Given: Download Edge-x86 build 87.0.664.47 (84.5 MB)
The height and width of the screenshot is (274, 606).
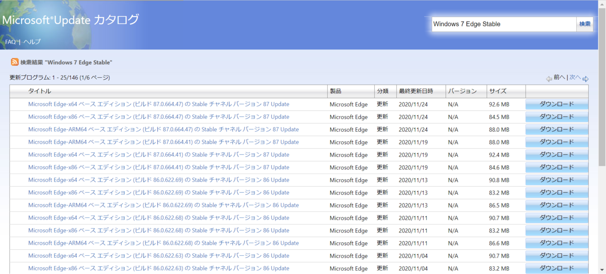Looking at the screenshot, I should coord(557,117).
